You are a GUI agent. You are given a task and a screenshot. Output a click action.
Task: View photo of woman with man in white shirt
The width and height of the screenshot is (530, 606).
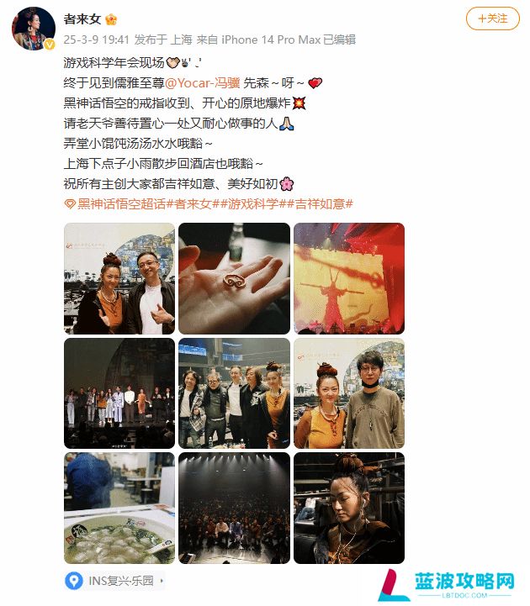[119, 278]
